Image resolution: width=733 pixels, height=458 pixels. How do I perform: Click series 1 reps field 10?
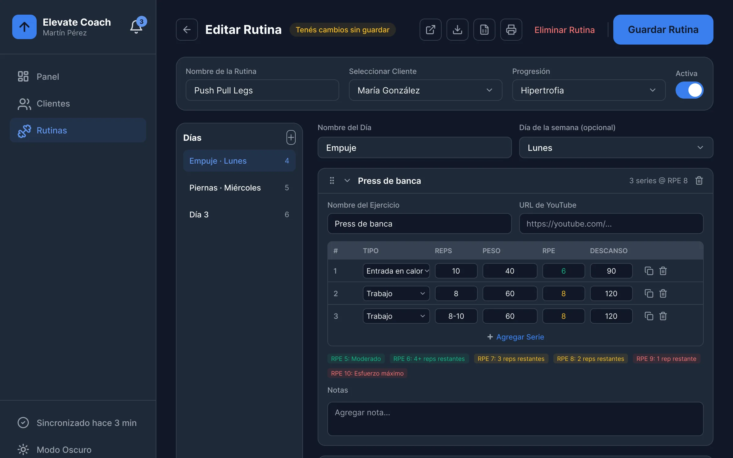pos(456,271)
